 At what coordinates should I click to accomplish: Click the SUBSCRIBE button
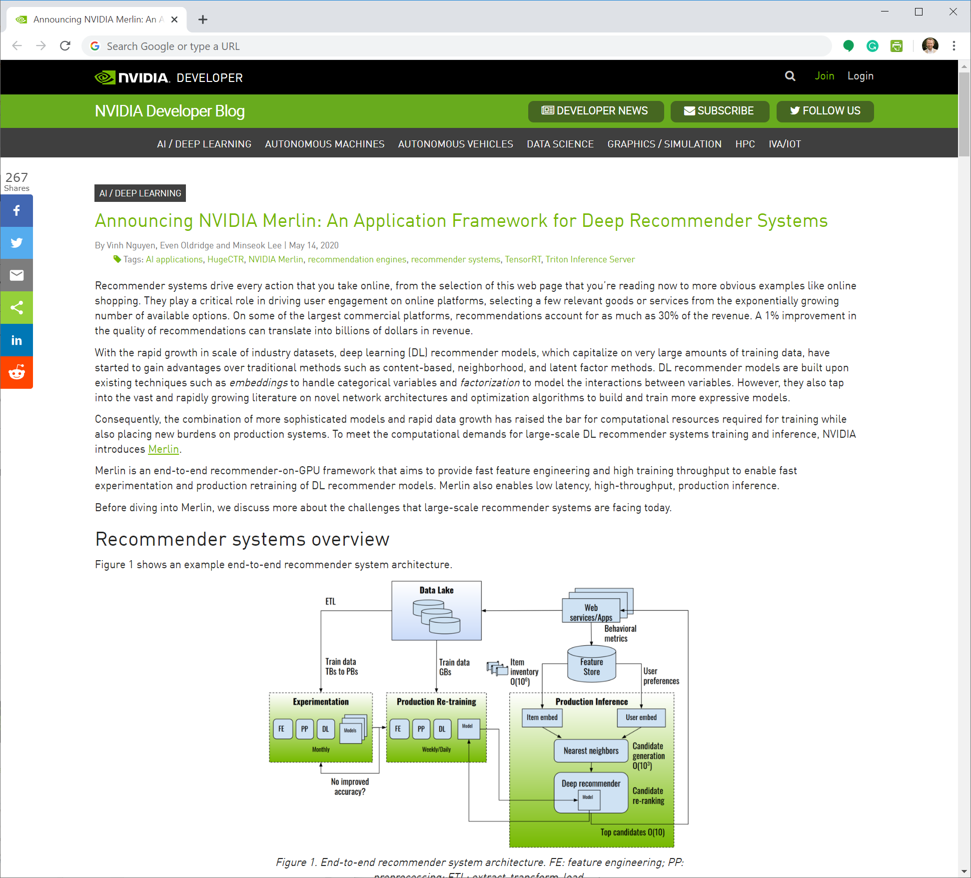click(720, 111)
